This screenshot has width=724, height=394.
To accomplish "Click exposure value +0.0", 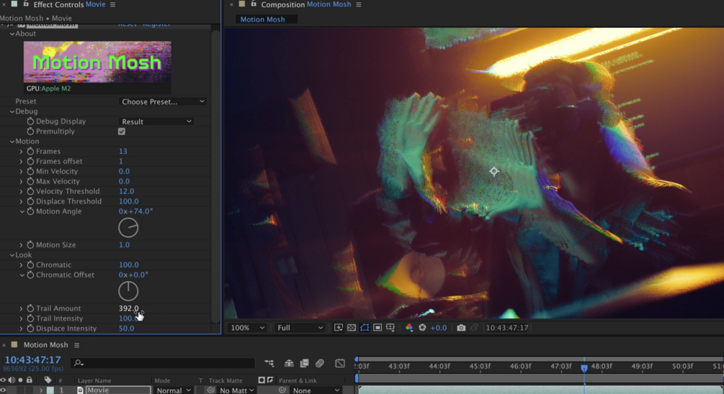I will pyautogui.click(x=439, y=328).
